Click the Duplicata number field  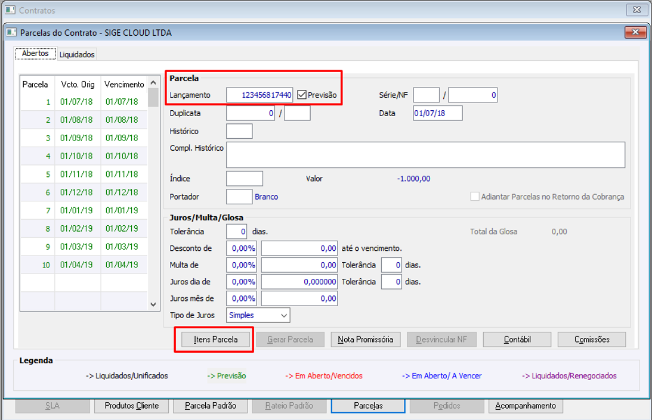[x=251, y=113]
